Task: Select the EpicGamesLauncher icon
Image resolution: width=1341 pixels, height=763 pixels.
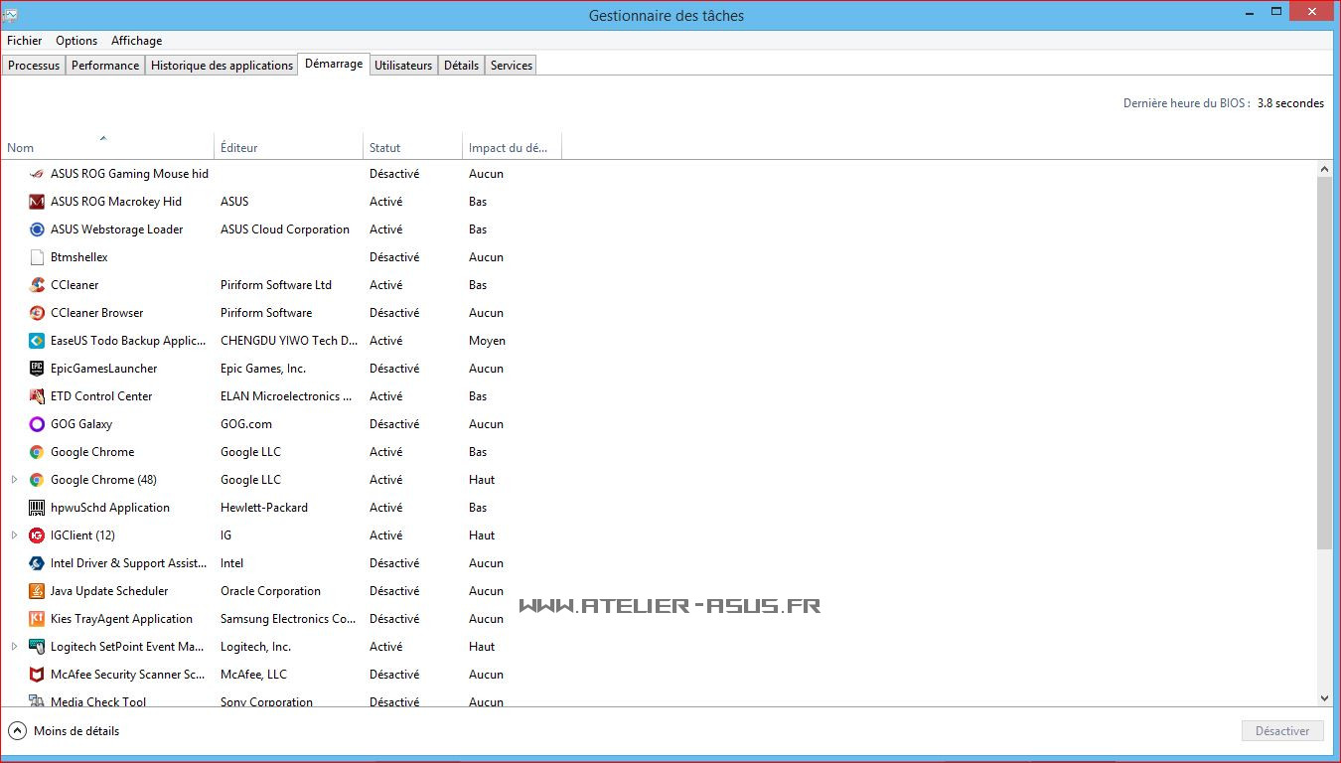Action: click(x=37, y=369)
